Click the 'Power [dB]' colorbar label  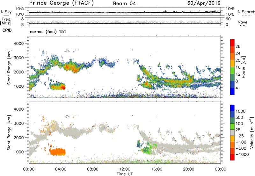pyautogui.click(x=244, y=67)
